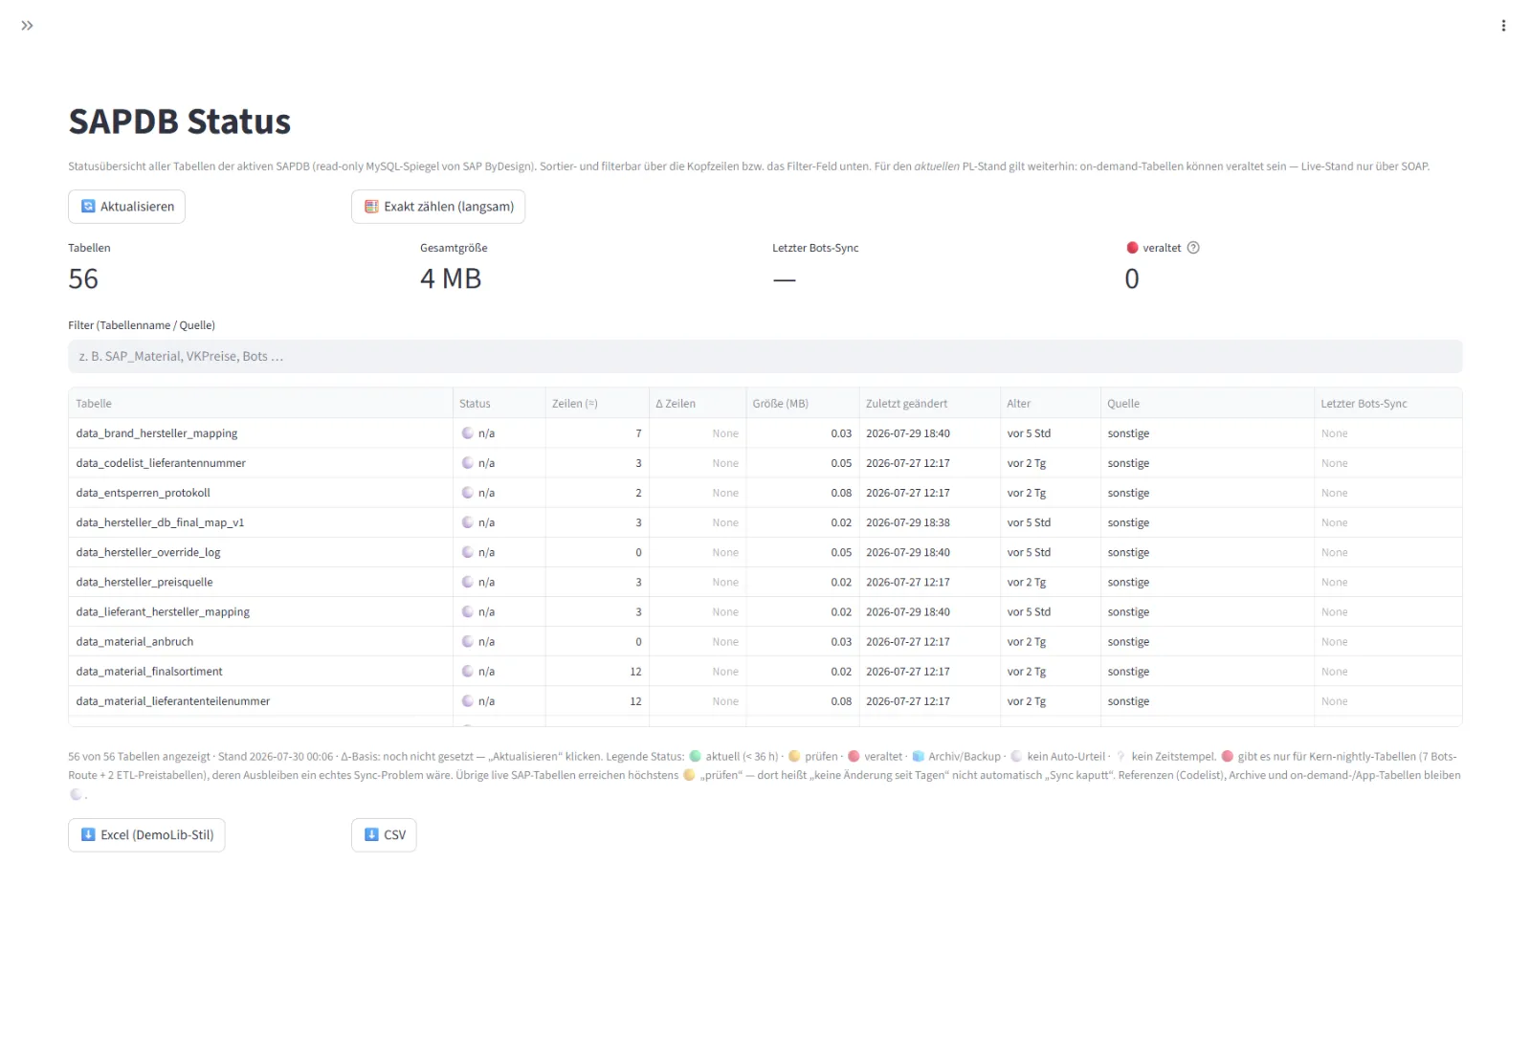Open the three-dot main menu

click(x=1503, y=26)
